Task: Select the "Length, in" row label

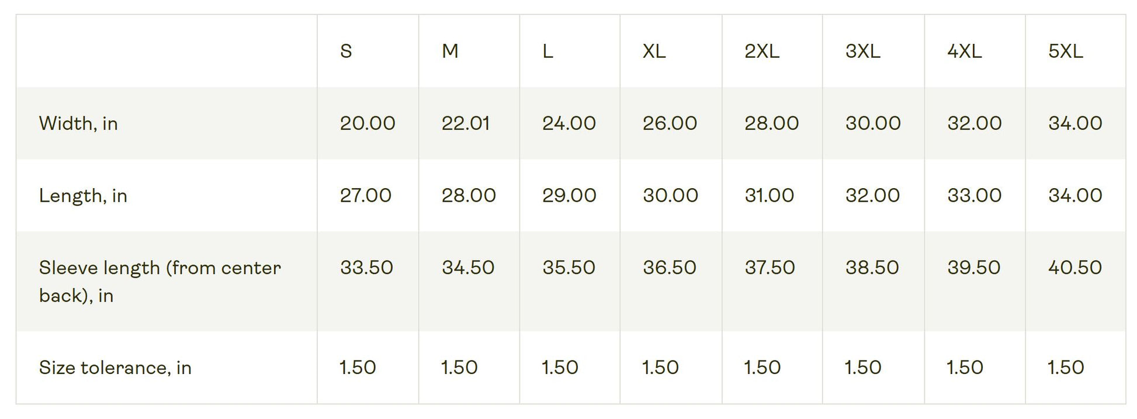Action: click(x=83, y=195)
